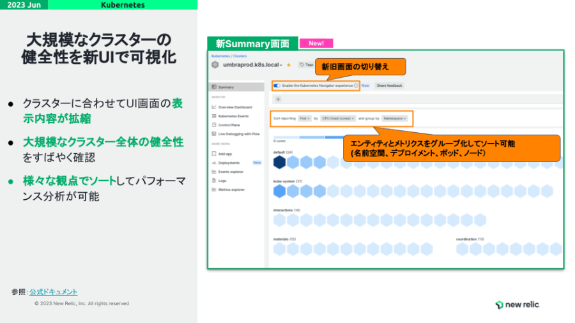Screen dimensions: 575x323
Task: Follow the Clusters breadcrumb link
Action: pos(240,56)
